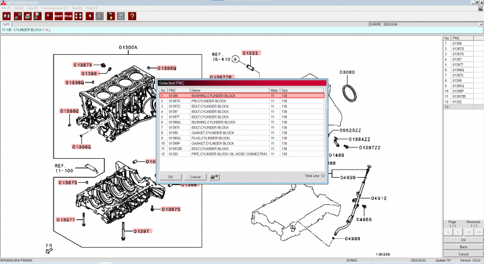This screenshot has width=484, height=264.
Task: Click Cancel in Selected PNC dialog
Action: pyautogui.click(x=195, y=177)
